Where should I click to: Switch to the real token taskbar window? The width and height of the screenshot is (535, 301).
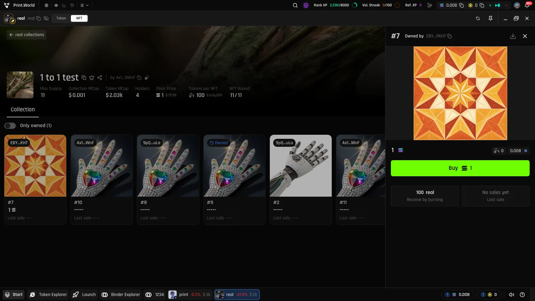(237, 295)
